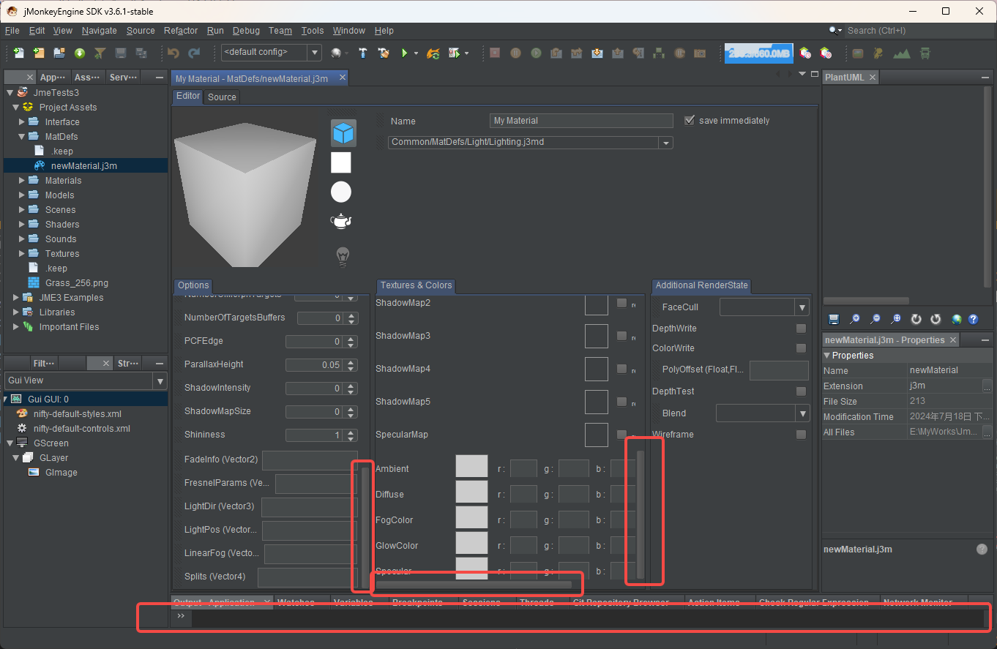Open the FaceCull dropdown
997x649 pixels.
click(802, 307)
